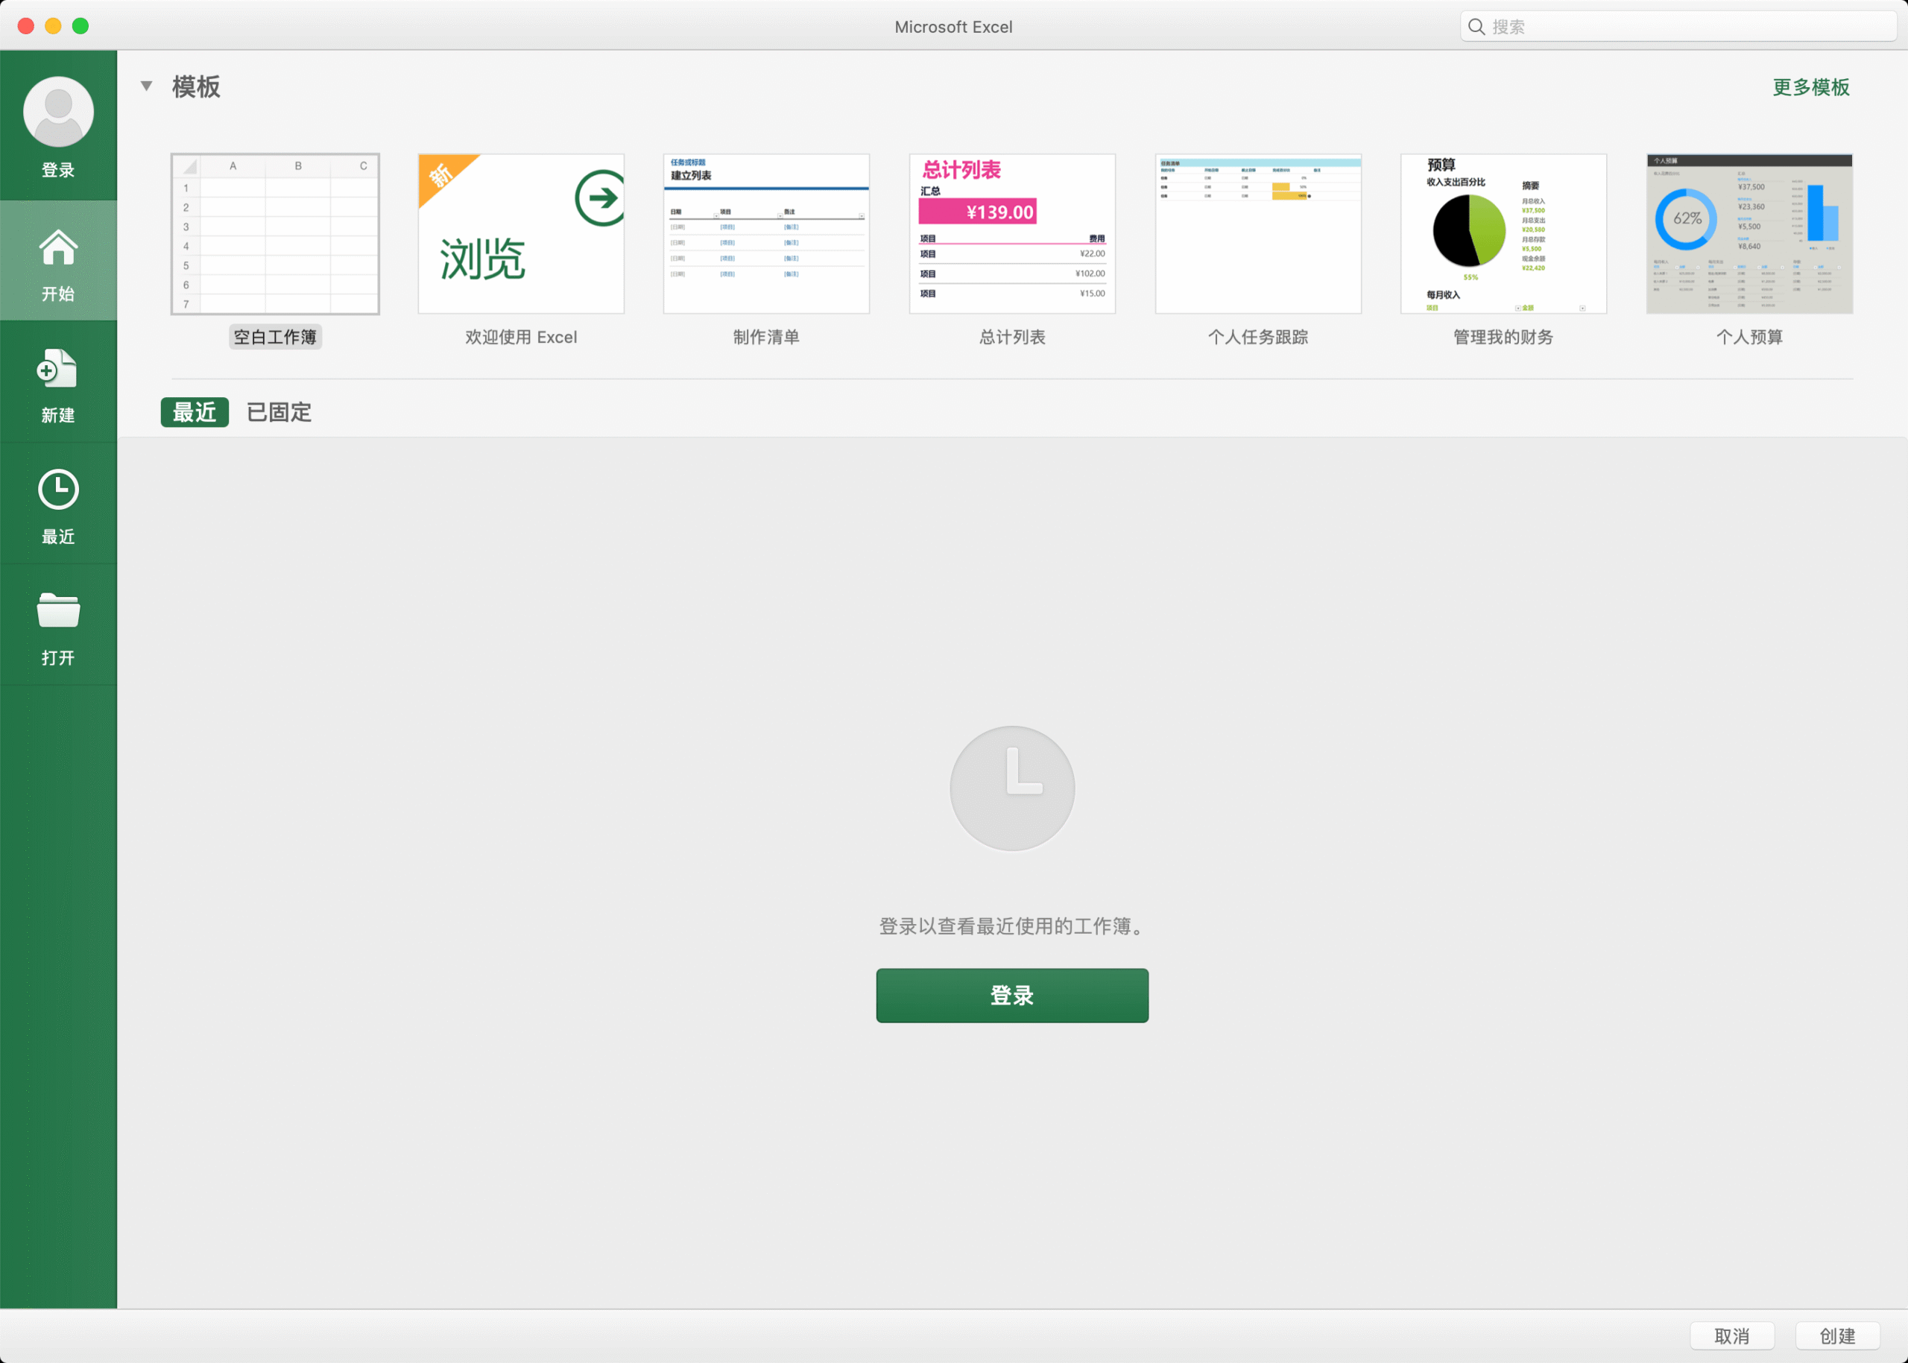This screenshot has height=1363, width=1908.
Task: Open 更多模板 to browse more templates
Action: point(1810,87)
